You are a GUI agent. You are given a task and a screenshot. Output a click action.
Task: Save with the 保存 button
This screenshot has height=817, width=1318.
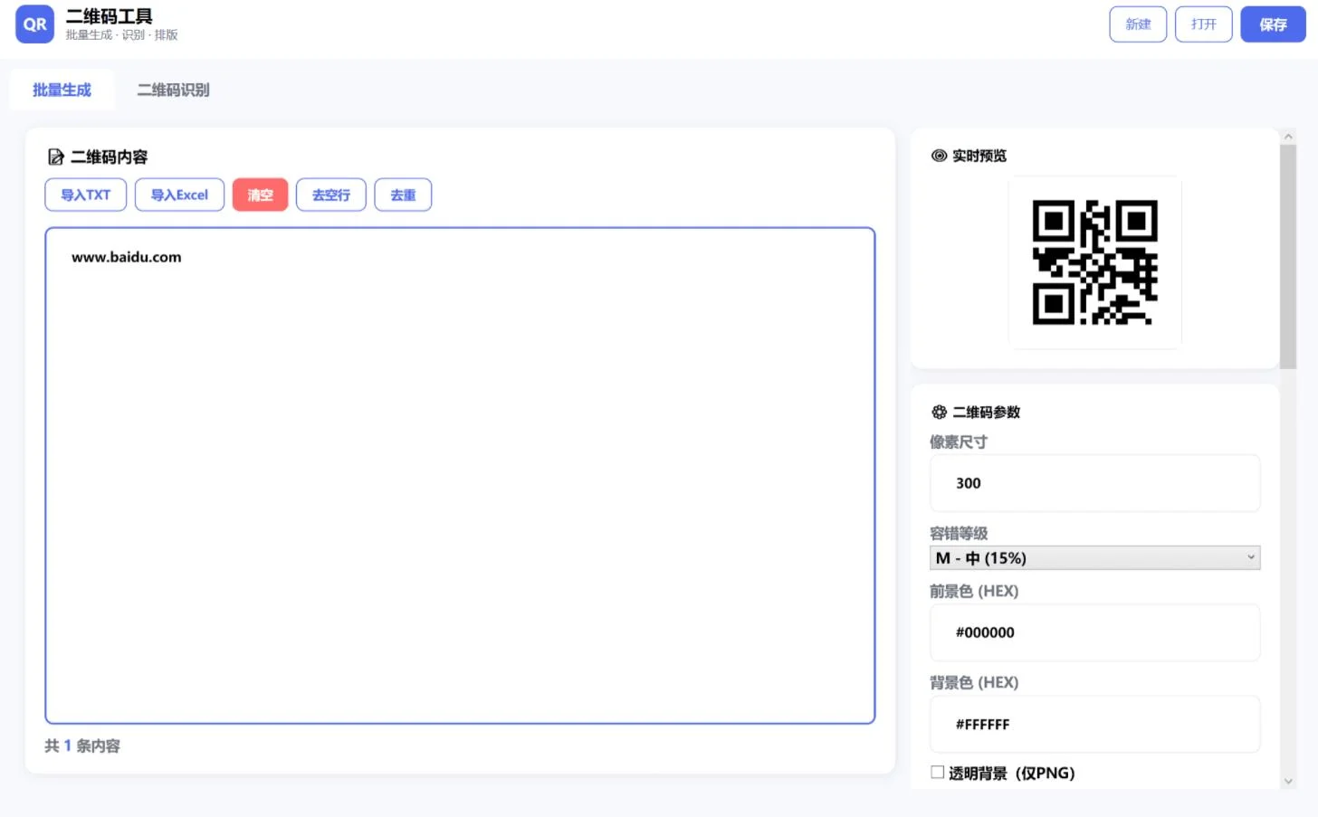click(1273, 24)
